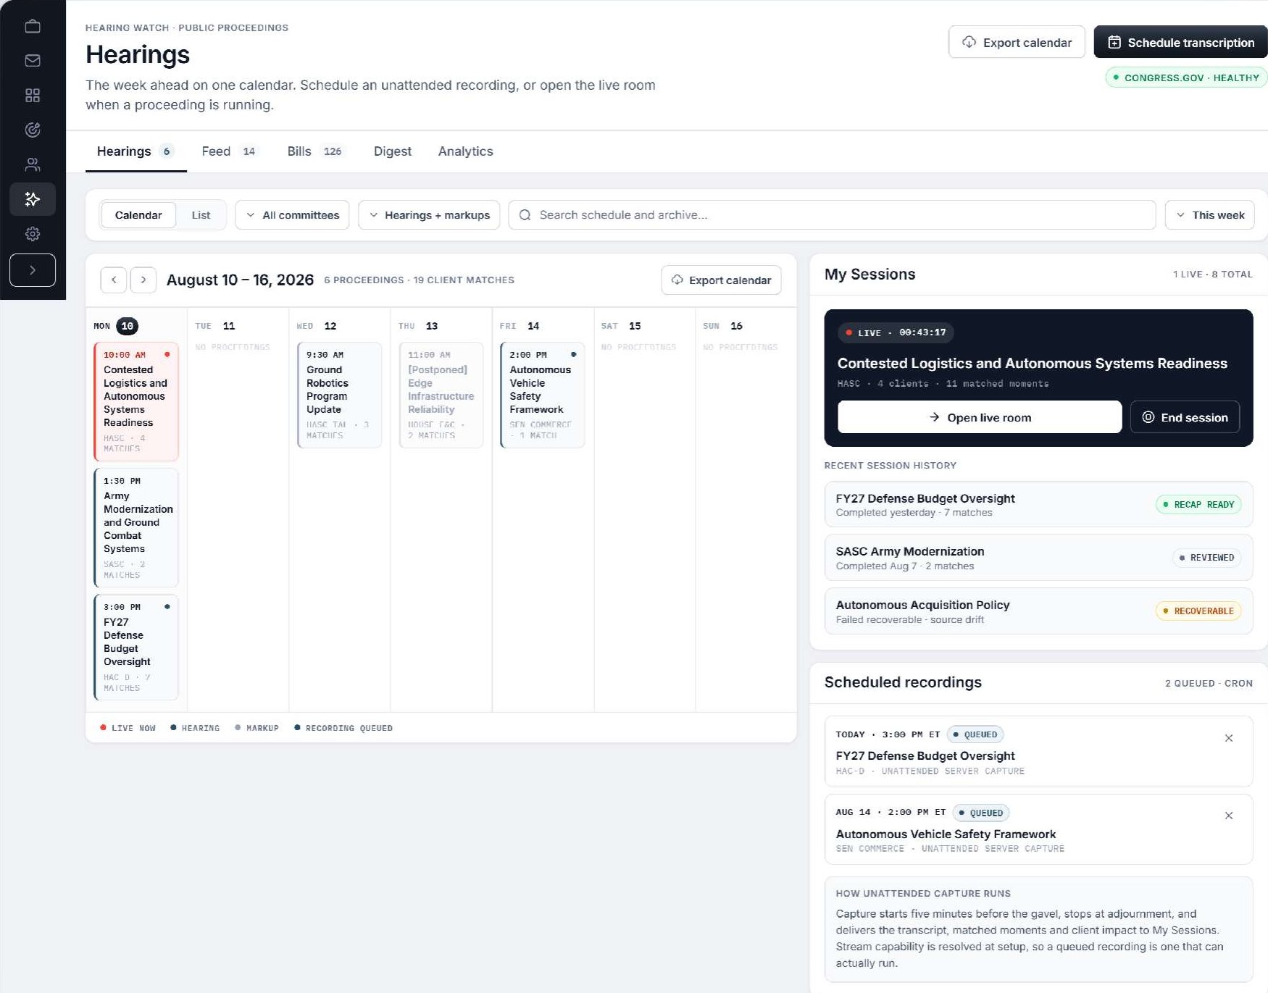Go to next week in calendar

(x=143, y=280)
